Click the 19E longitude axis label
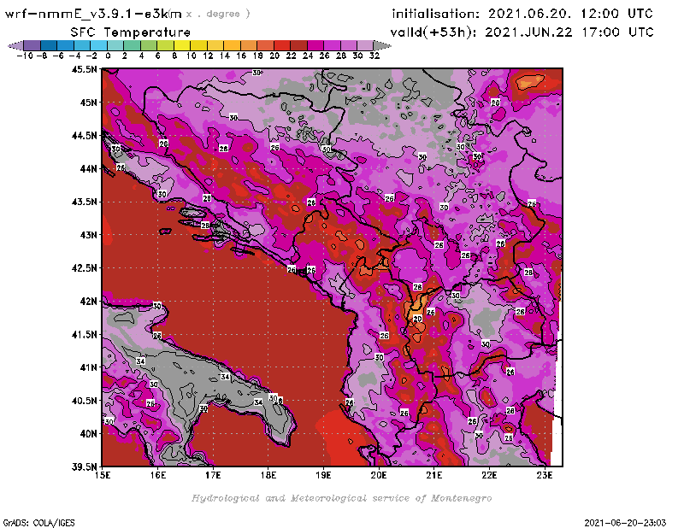684x528 pixels. (323, 475)
